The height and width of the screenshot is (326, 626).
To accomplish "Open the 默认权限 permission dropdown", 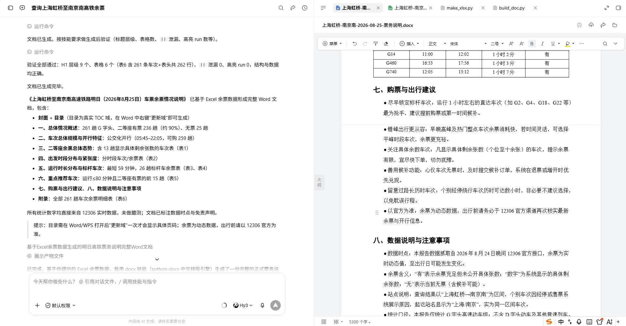I will (61, 305).
